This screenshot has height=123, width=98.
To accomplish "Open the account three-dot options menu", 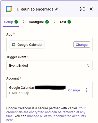I will pyautogui.click(x=87, y=90).
